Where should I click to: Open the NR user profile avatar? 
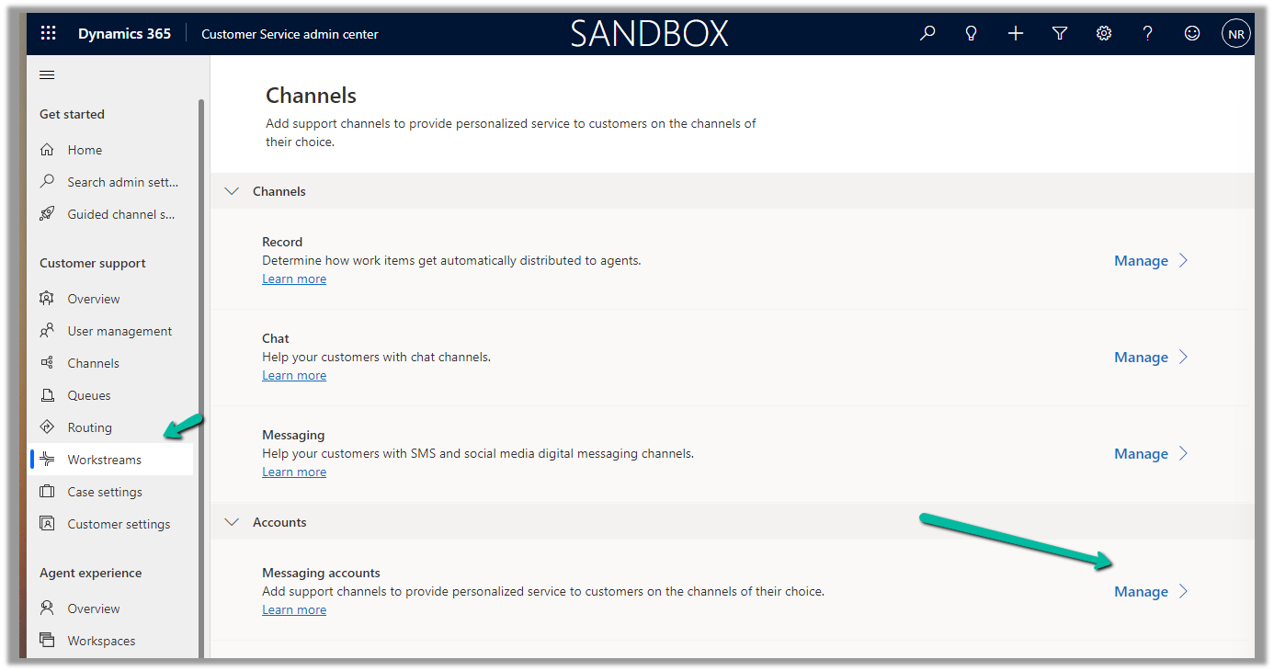(x=1235, y=34)
